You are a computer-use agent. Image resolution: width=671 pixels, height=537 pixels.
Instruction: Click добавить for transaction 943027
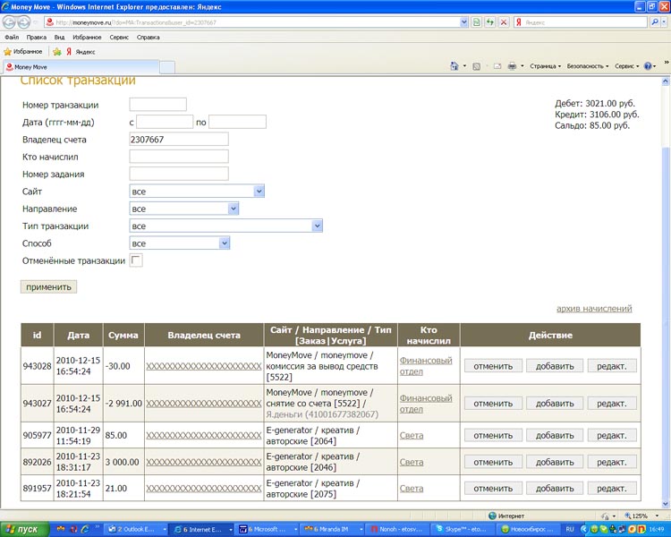pos(555,404)
